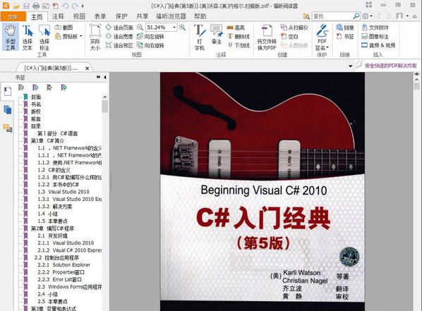Screen dimensions: 422x311
Task: Insert File Attachment (文件附件)
Action: (375, 28)
